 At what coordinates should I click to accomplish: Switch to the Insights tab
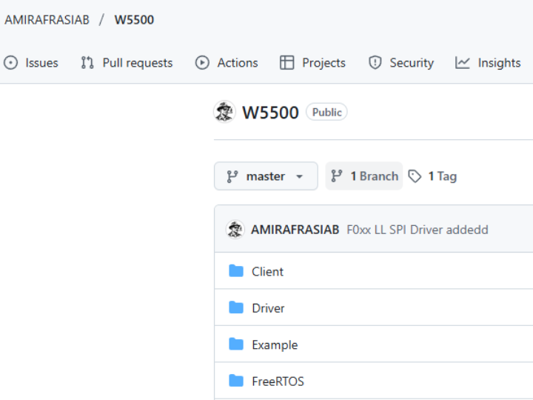(x=499, y=63)
